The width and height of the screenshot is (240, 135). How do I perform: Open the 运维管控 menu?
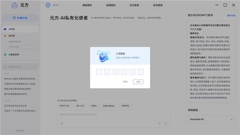click(x=111, y=5)
